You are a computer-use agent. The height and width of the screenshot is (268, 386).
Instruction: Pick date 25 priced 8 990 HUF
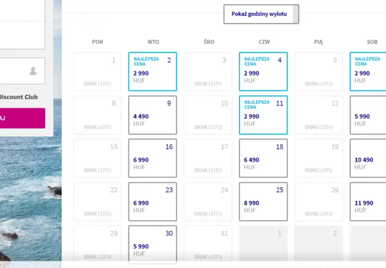263,202
